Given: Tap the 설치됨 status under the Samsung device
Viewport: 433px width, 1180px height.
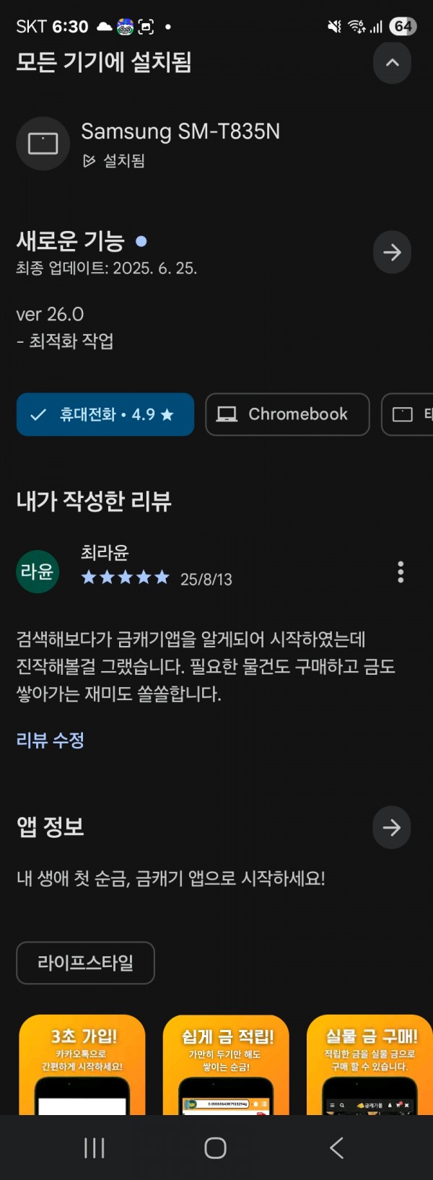Looking at the screenshot, I should click(x=113, y=160).
